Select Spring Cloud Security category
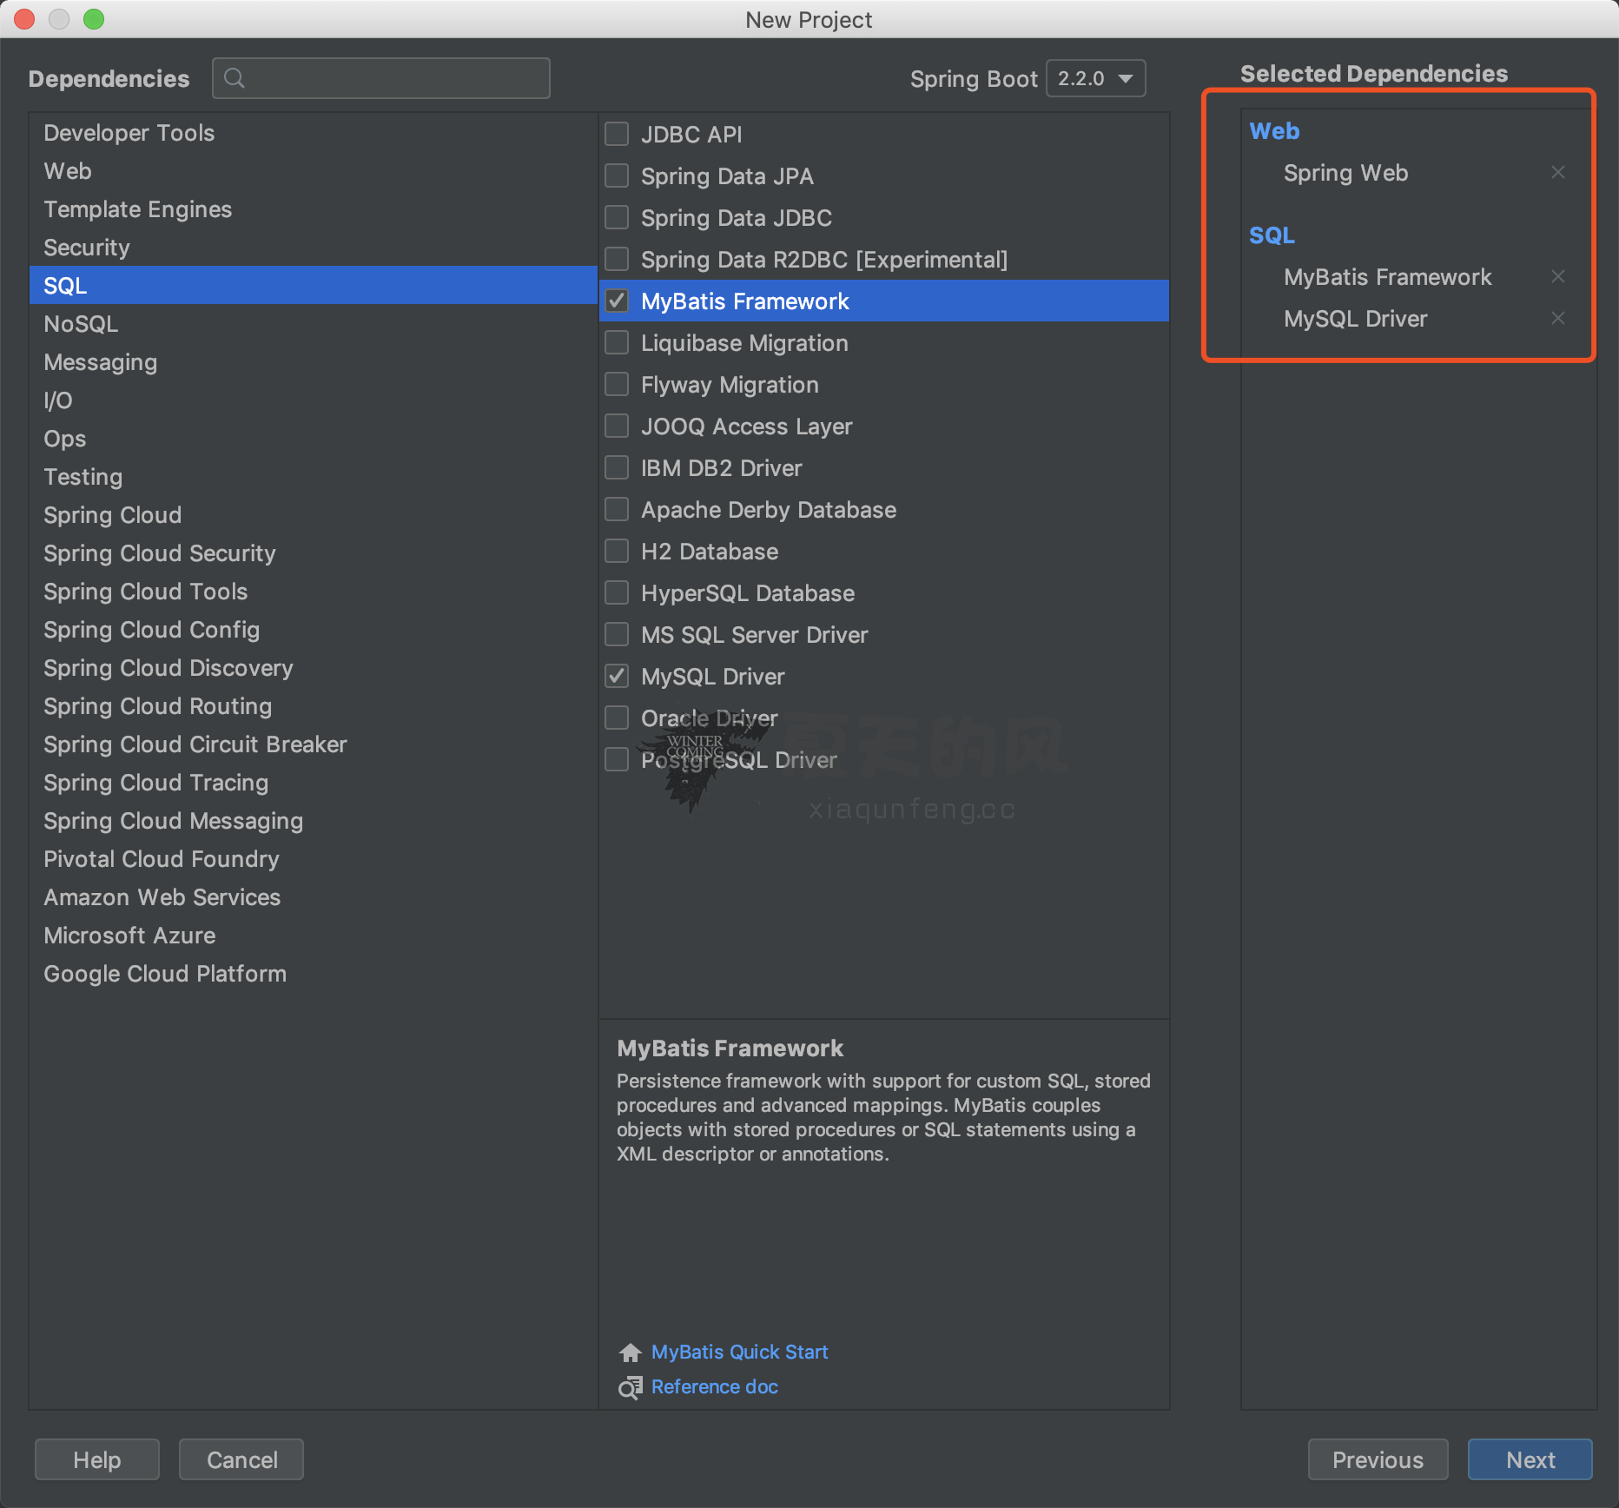This screenshot has height=1508, width=1619. pyautogui.click(x=313, y=553)
